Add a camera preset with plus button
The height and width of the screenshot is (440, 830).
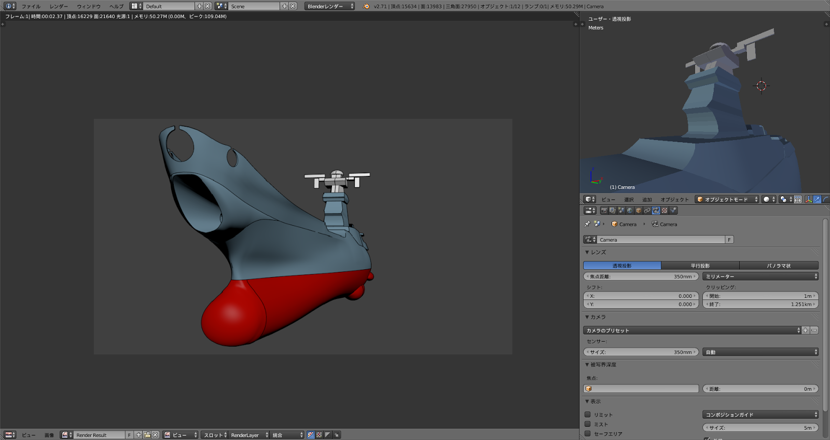pyautogui.click(x=806, y=331)
